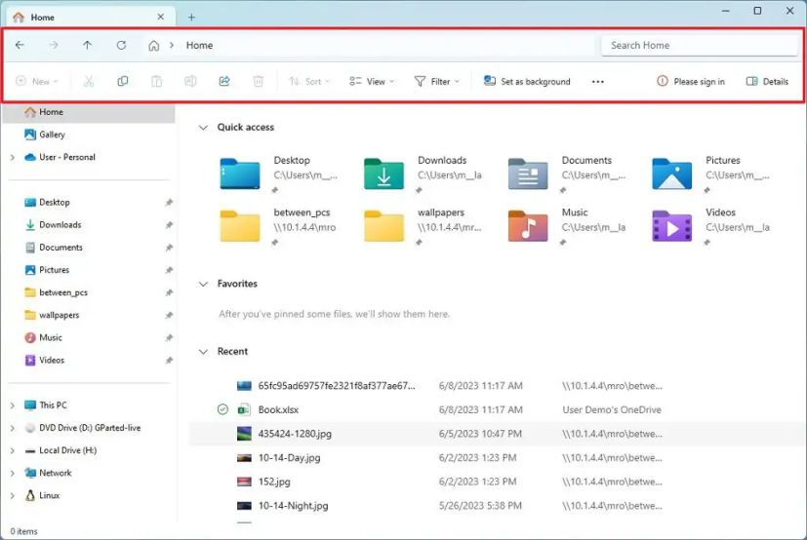This screenshot has height=540, width=807.
Task: Open the See more ellipsis menu
Action: click(597, 82)
